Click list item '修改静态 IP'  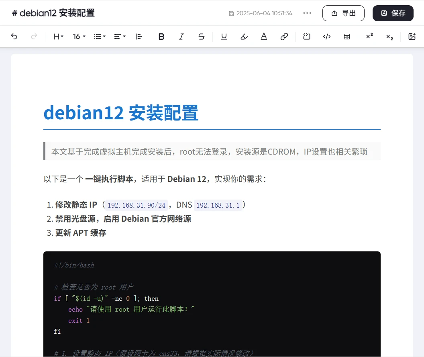(x=76, y=205)
